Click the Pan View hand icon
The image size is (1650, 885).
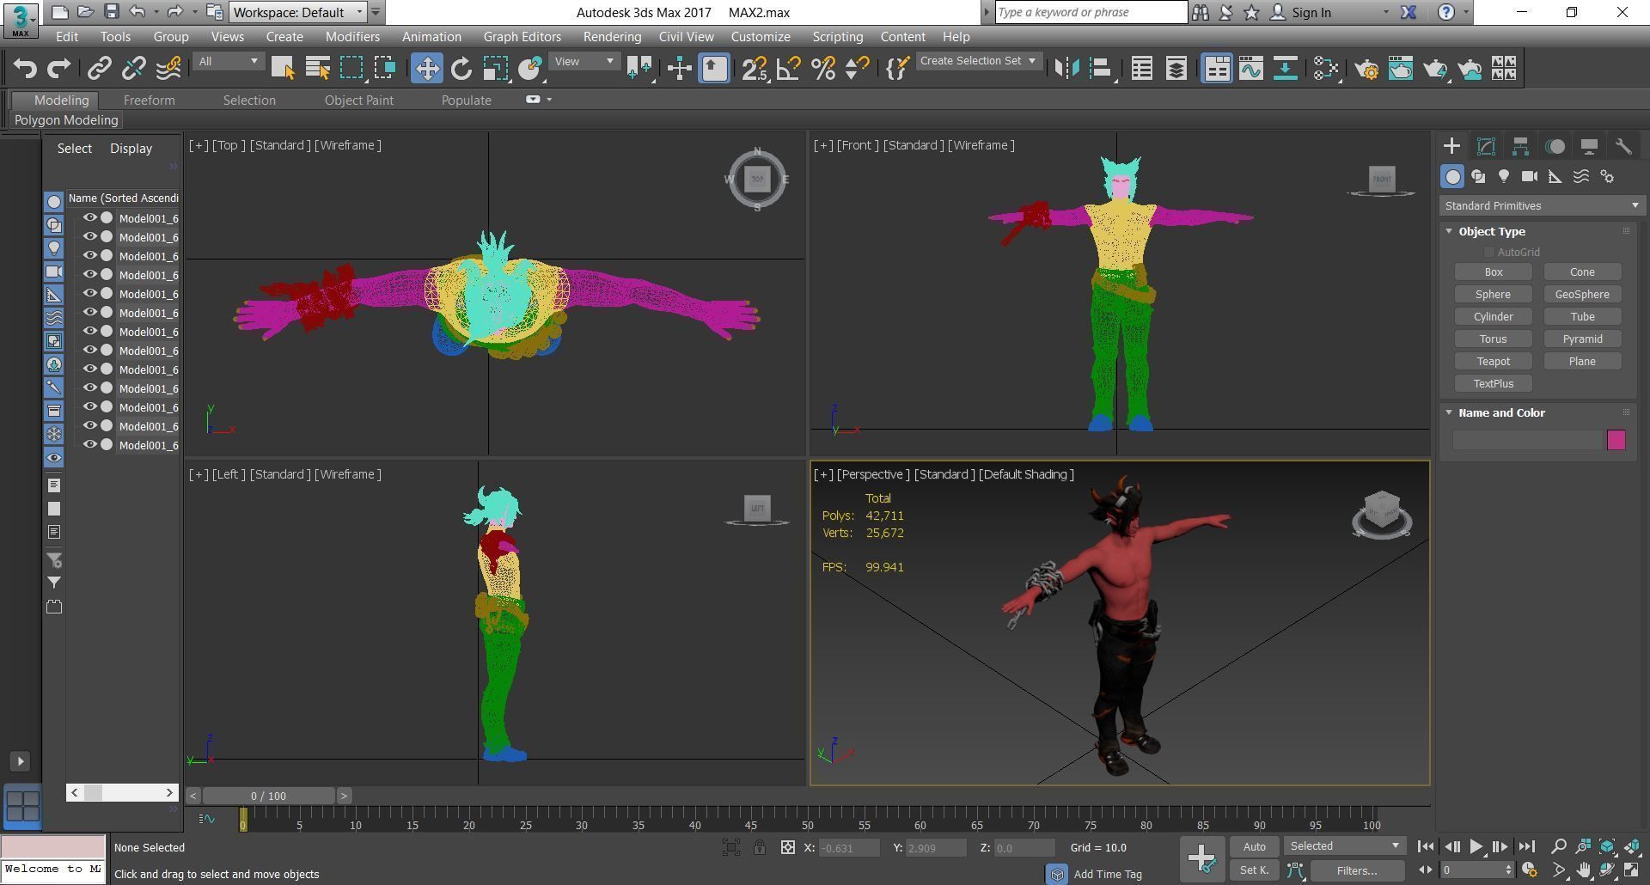[x=1583, y=870]
